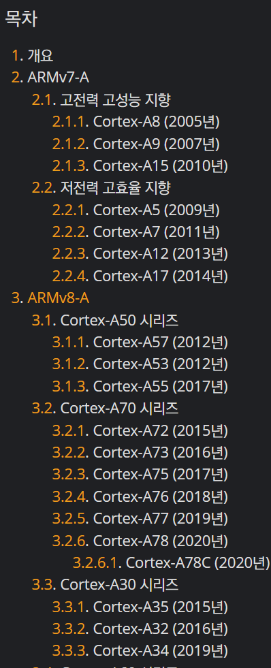Viewport: 271px width, 668px height.
Task: Open 3.3 Cortex-A30 시리즈 section
Action: (106, 586)
